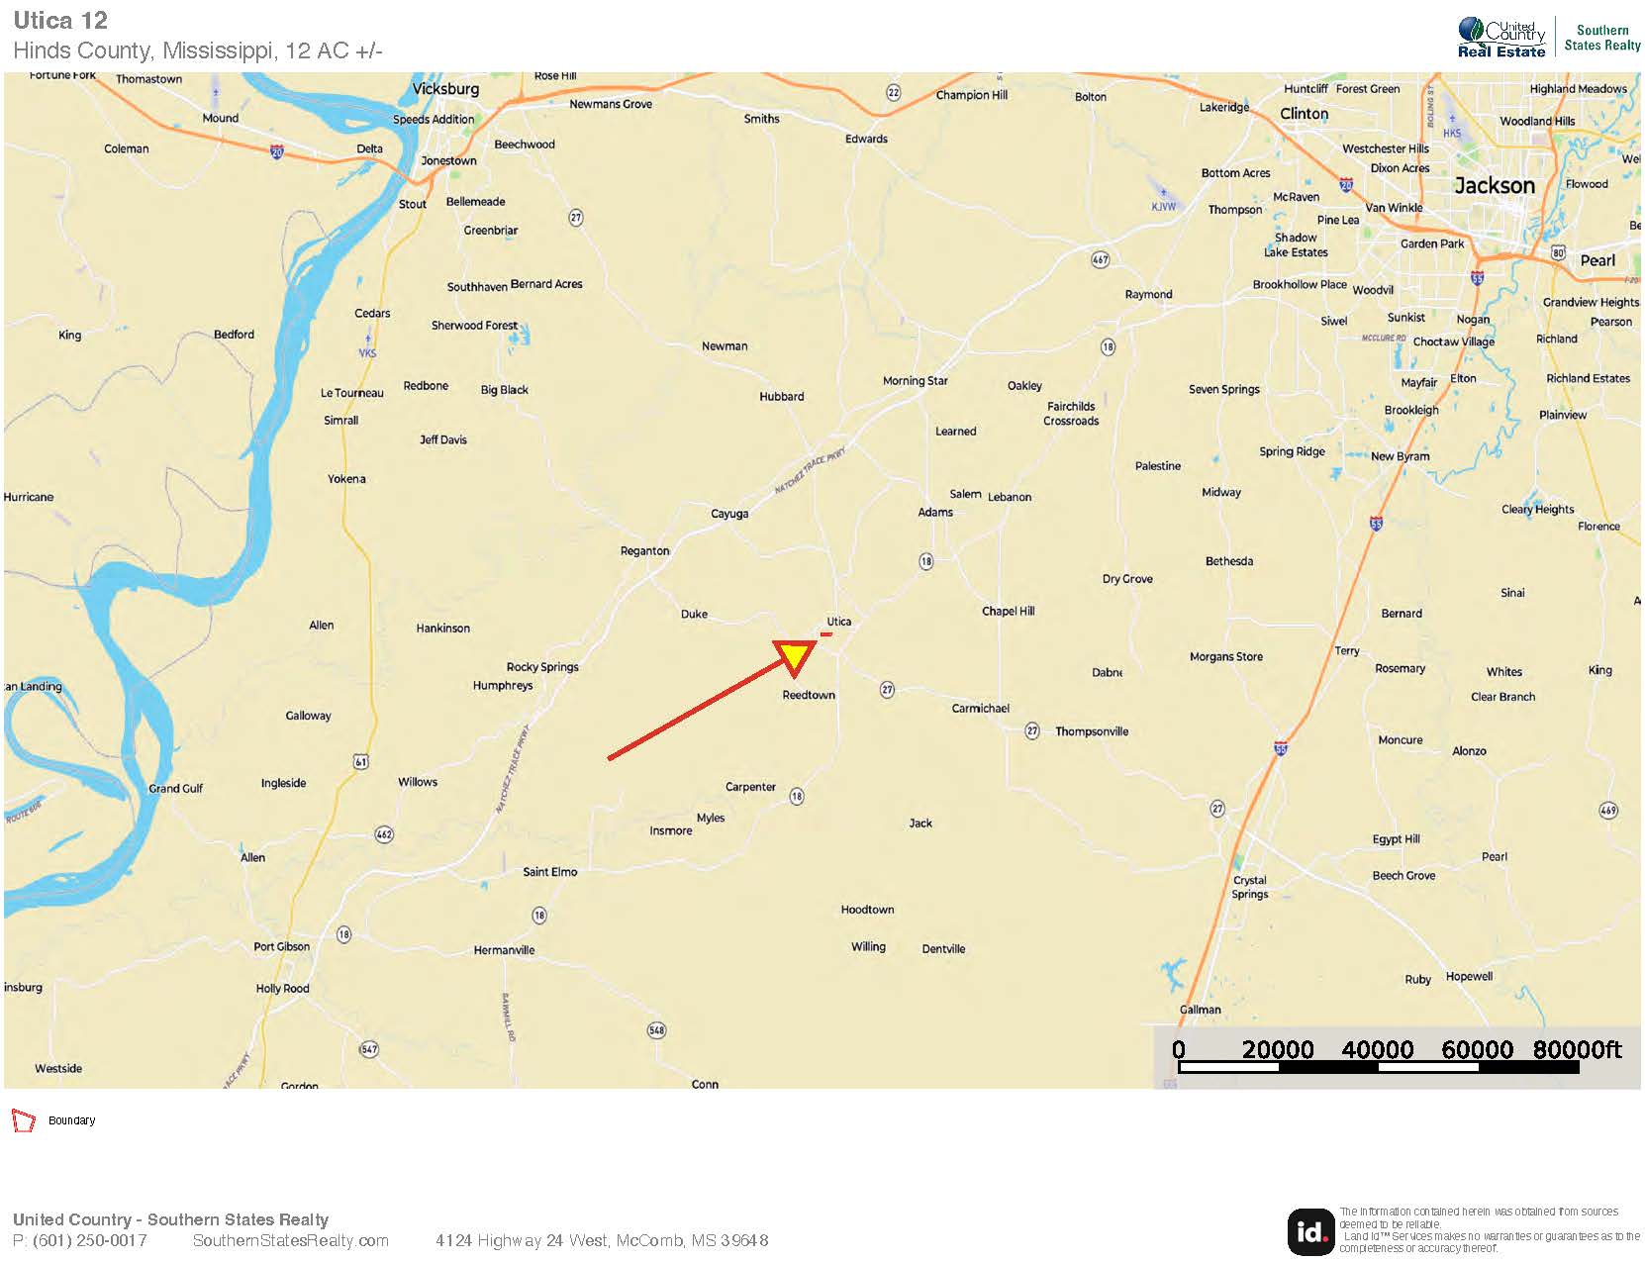Click the Crystal Springs town label

[1250, 887]
